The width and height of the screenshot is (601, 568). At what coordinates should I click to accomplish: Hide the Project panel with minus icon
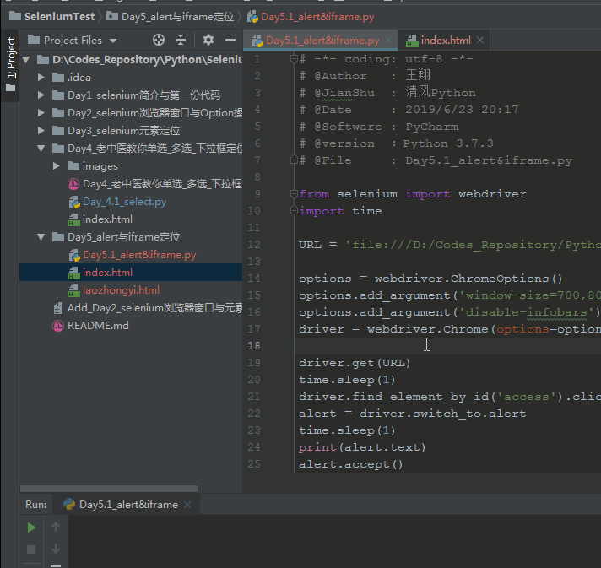pos(230,40)
